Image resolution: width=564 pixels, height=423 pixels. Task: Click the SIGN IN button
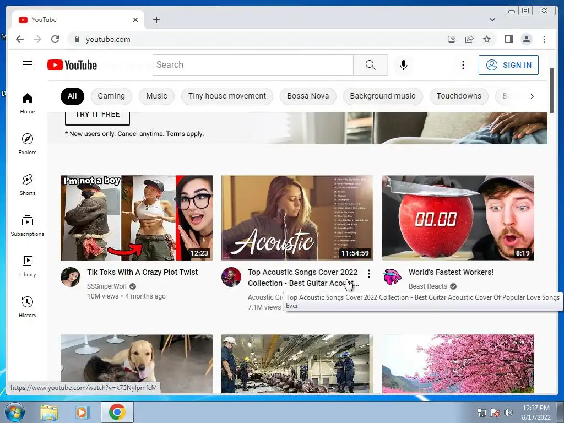coord(508,65)
